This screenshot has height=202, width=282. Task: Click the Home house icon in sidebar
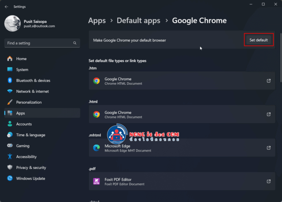10,59
